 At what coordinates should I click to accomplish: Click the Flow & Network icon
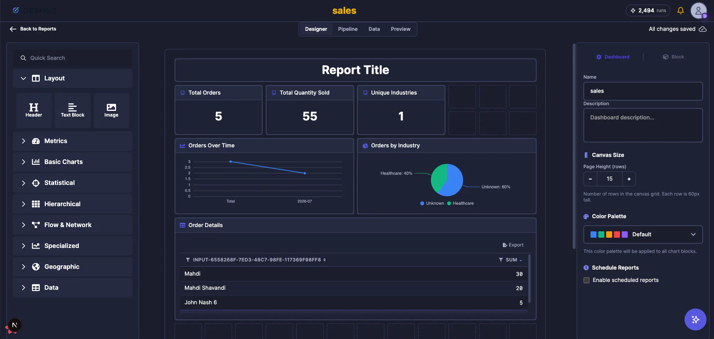click(x=36, y=225)
